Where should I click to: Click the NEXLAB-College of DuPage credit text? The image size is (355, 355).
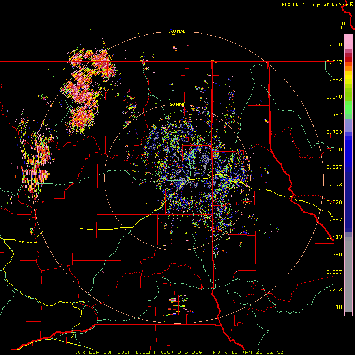point(315,4)
